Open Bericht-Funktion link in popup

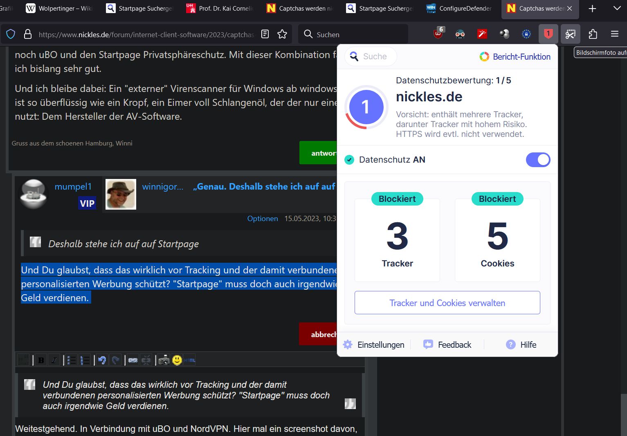pyautogui.click(x=515, y=57)
